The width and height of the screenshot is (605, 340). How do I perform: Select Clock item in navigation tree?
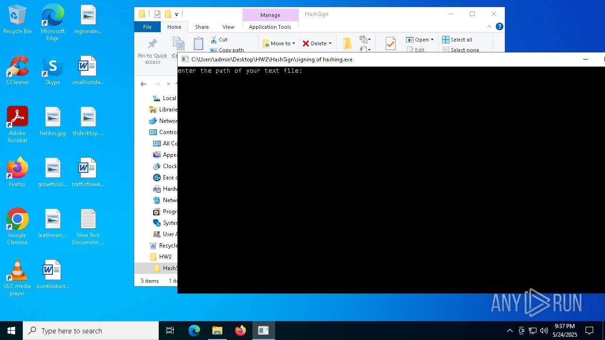165,166
